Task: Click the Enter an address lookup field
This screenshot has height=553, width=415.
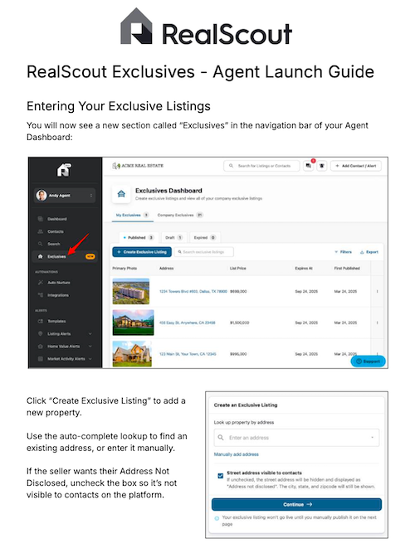Action: 296,438
